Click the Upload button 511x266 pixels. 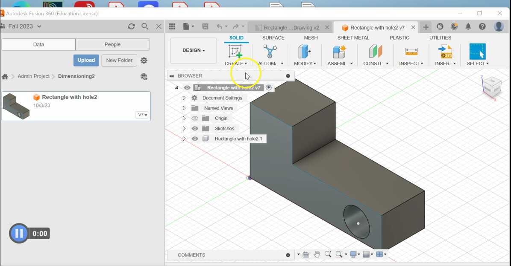[86, 60]
